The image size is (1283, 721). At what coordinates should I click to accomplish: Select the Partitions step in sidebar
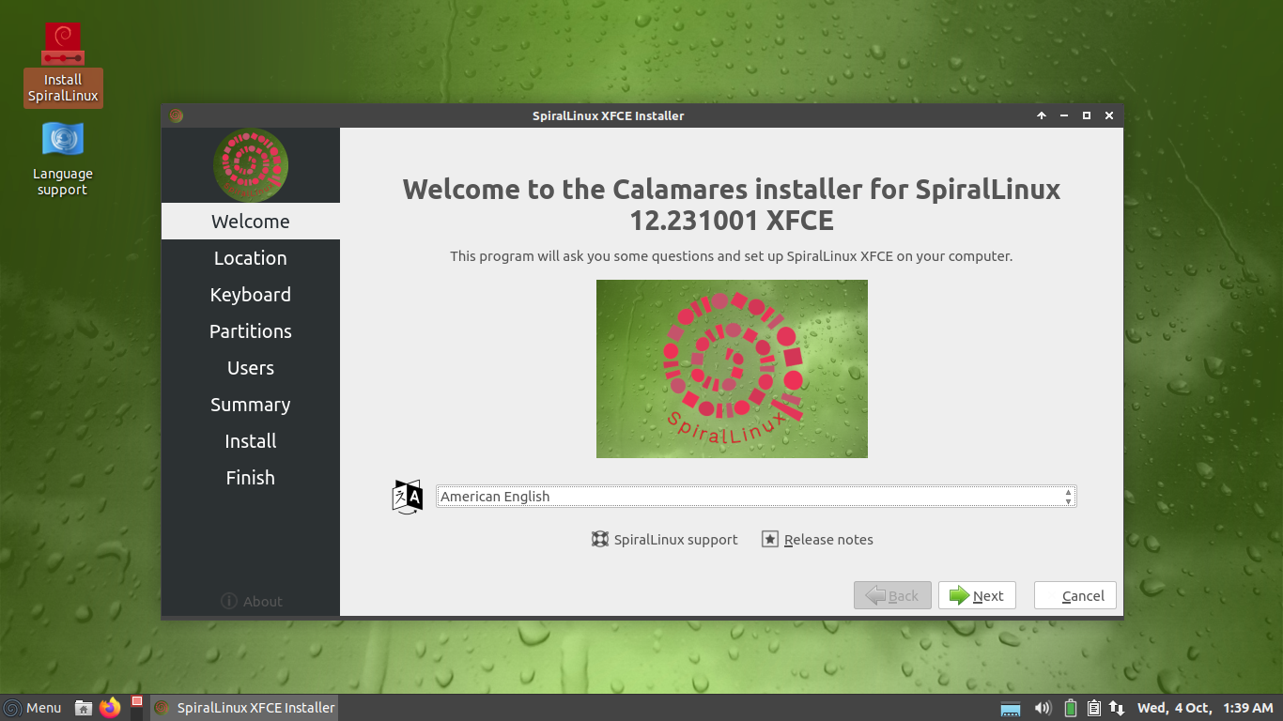pyautogui.click(x=251, y=331)
